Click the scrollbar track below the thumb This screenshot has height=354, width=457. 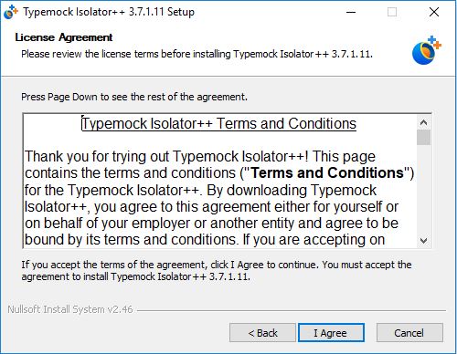[423, 190]
